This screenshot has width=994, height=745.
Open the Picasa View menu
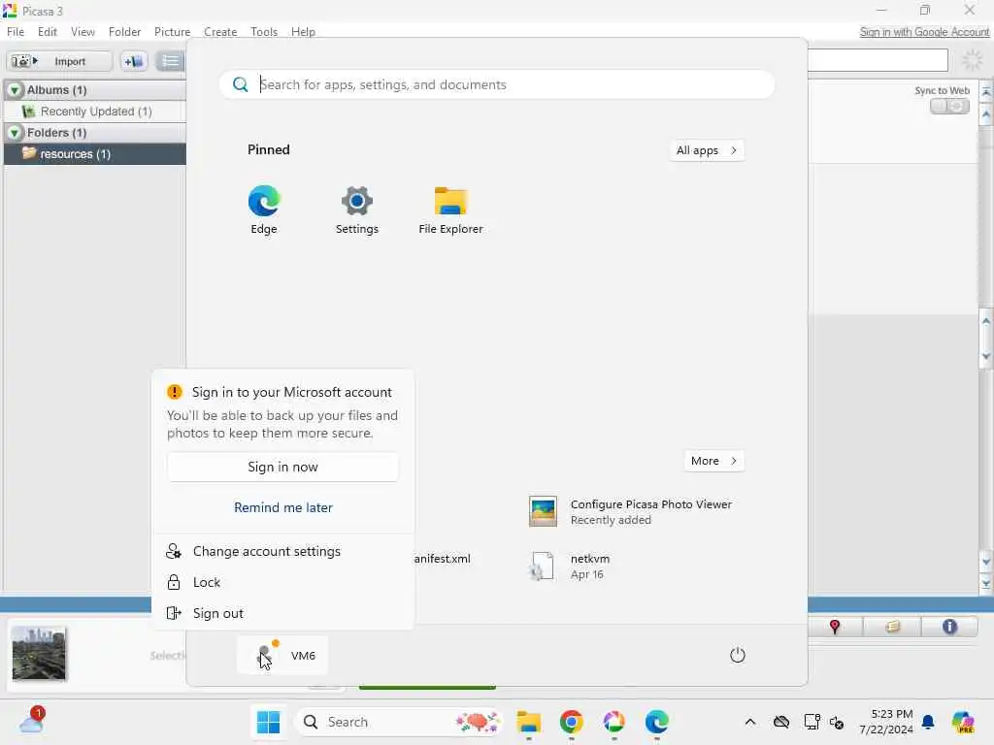[83, 32]
